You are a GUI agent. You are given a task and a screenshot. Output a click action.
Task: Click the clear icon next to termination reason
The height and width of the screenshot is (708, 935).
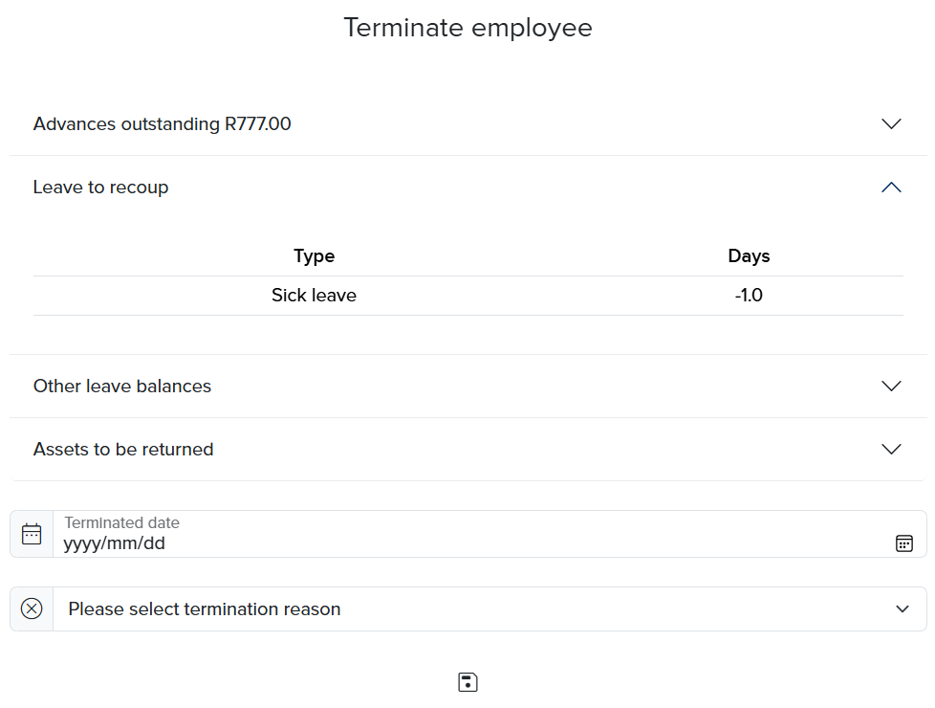(32, 608)
